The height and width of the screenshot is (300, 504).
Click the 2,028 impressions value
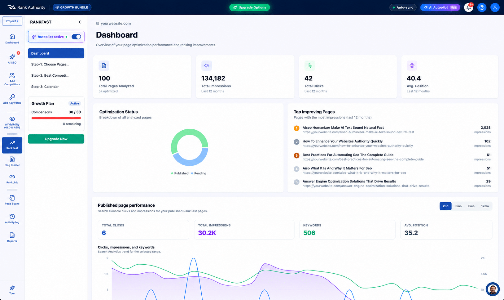[485, 128]
